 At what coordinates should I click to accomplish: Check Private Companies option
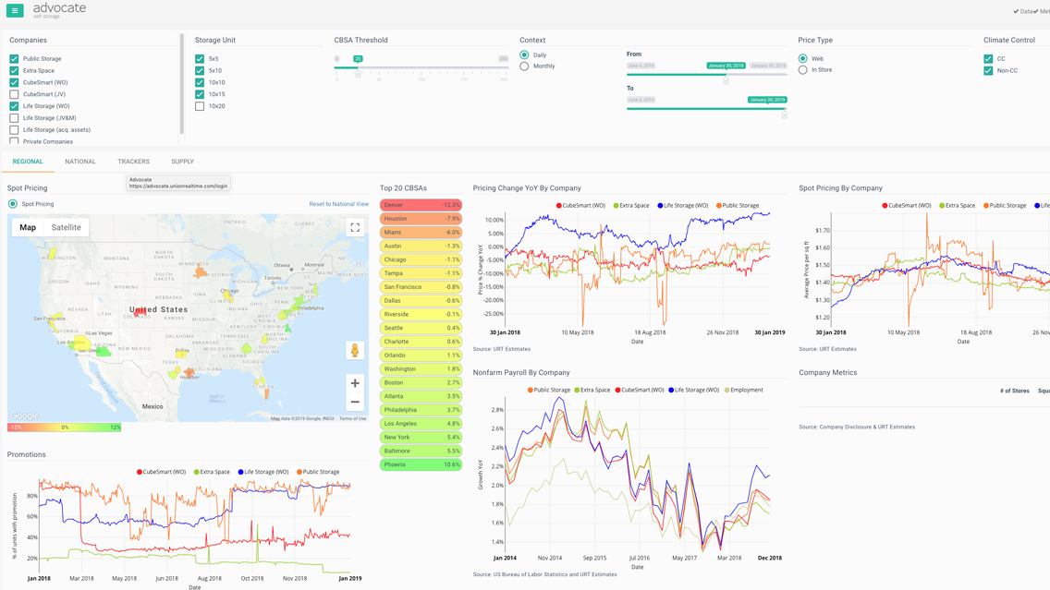coord(14,141)
